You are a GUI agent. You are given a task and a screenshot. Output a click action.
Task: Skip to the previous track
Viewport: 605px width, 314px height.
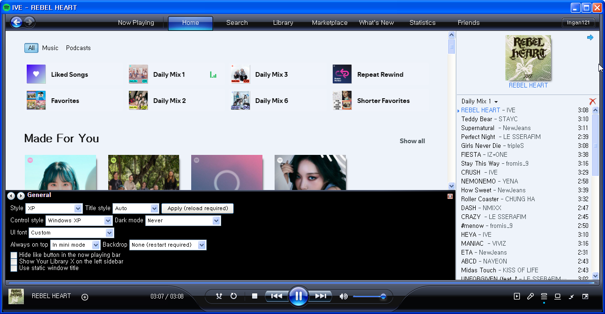(276, 296)
